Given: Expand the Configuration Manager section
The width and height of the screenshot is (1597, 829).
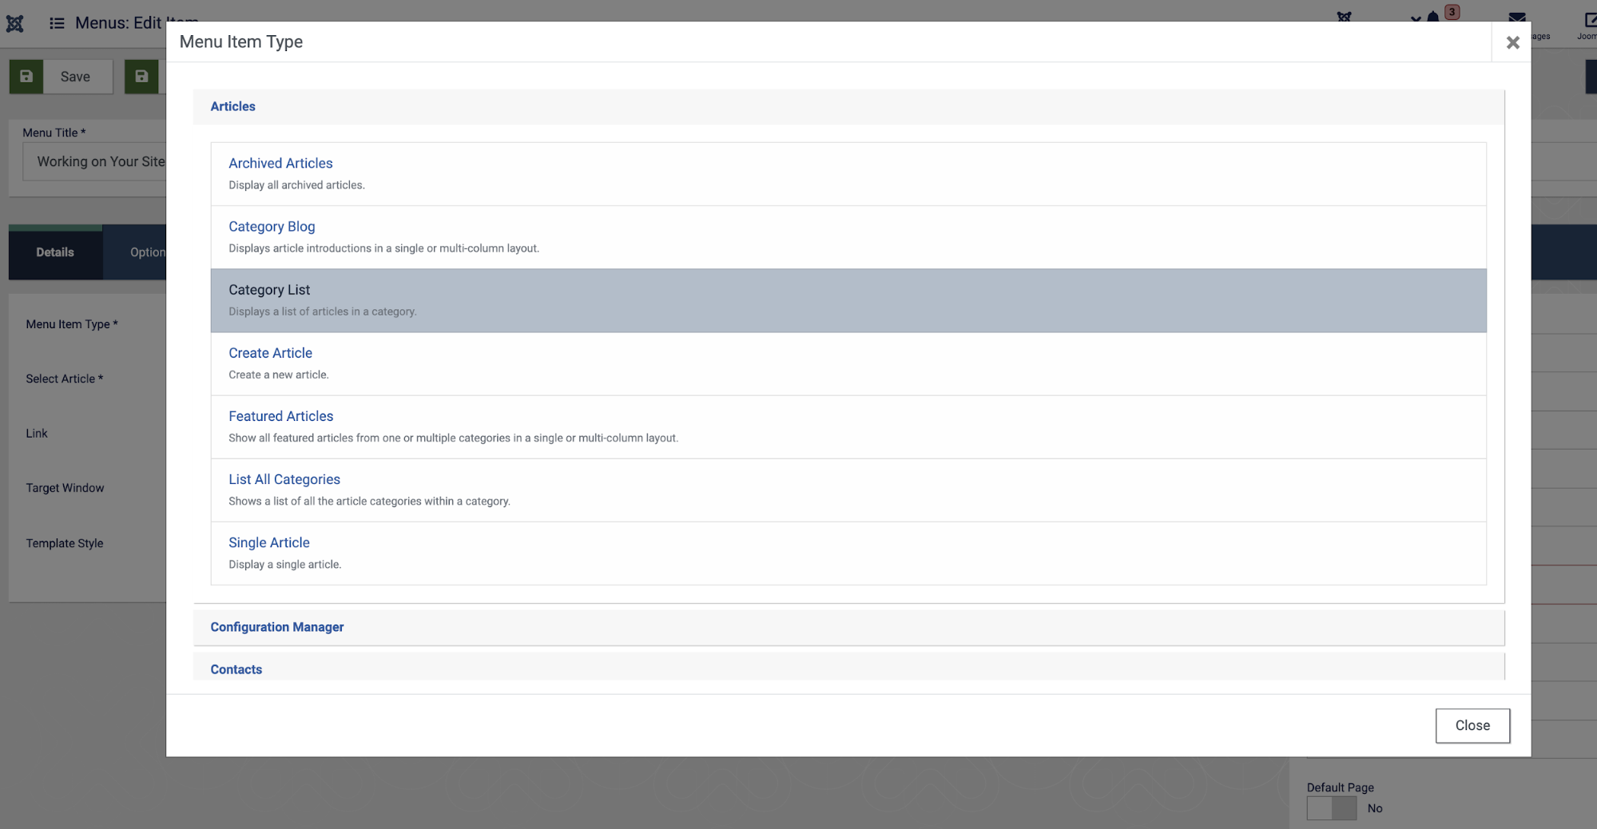Looking at the screenshot, I should 276,627.
